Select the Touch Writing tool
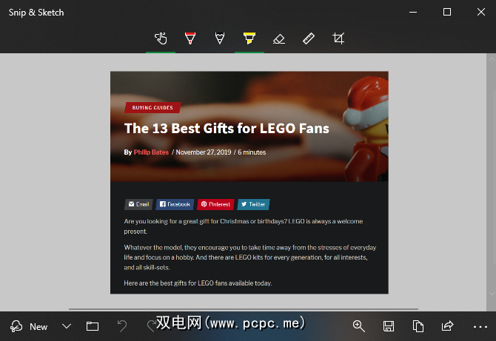This screenshot has height=341, width=496. [161, 38]
